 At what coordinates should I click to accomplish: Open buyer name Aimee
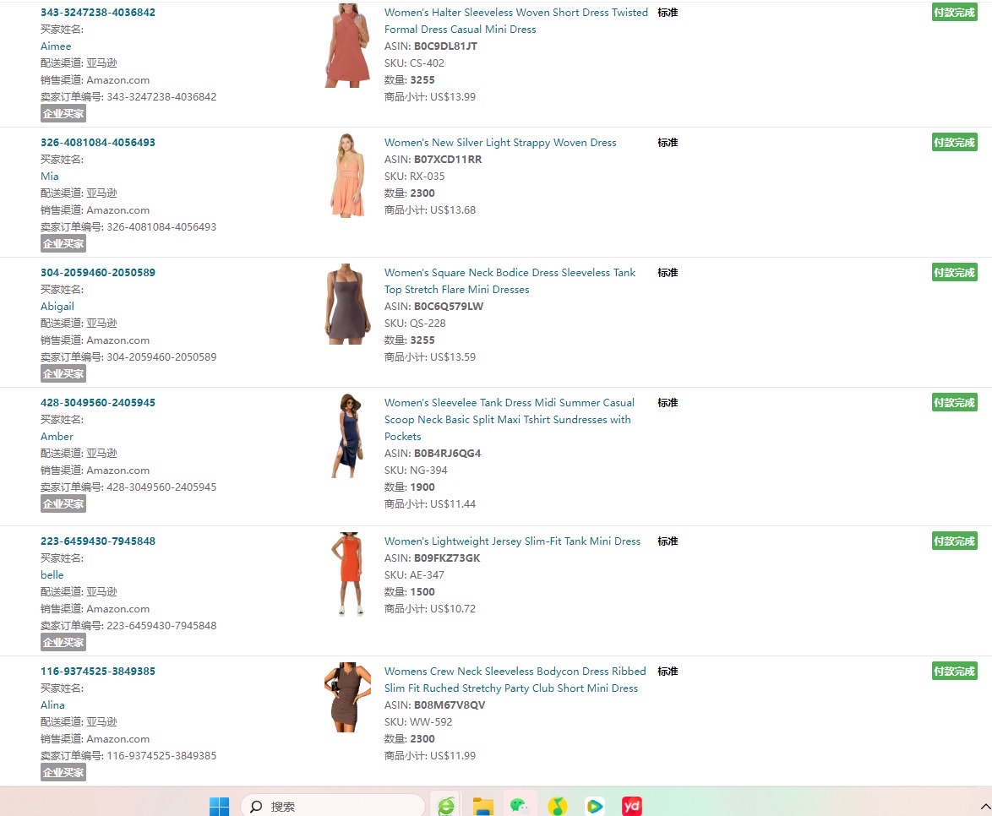click(56, 46)
